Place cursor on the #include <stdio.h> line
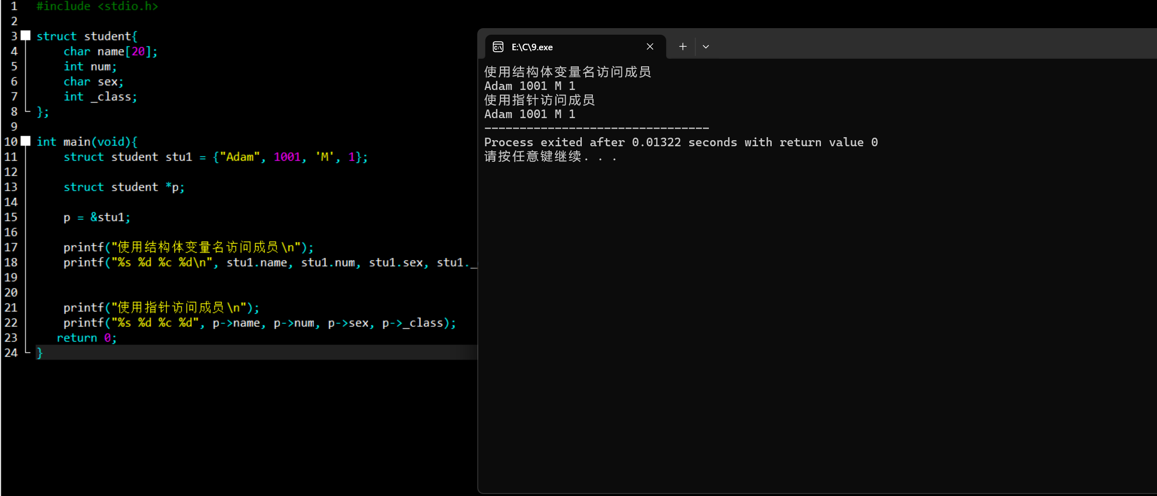The width and height of the screenshot is (1157, 496). (x=96, y=6)
